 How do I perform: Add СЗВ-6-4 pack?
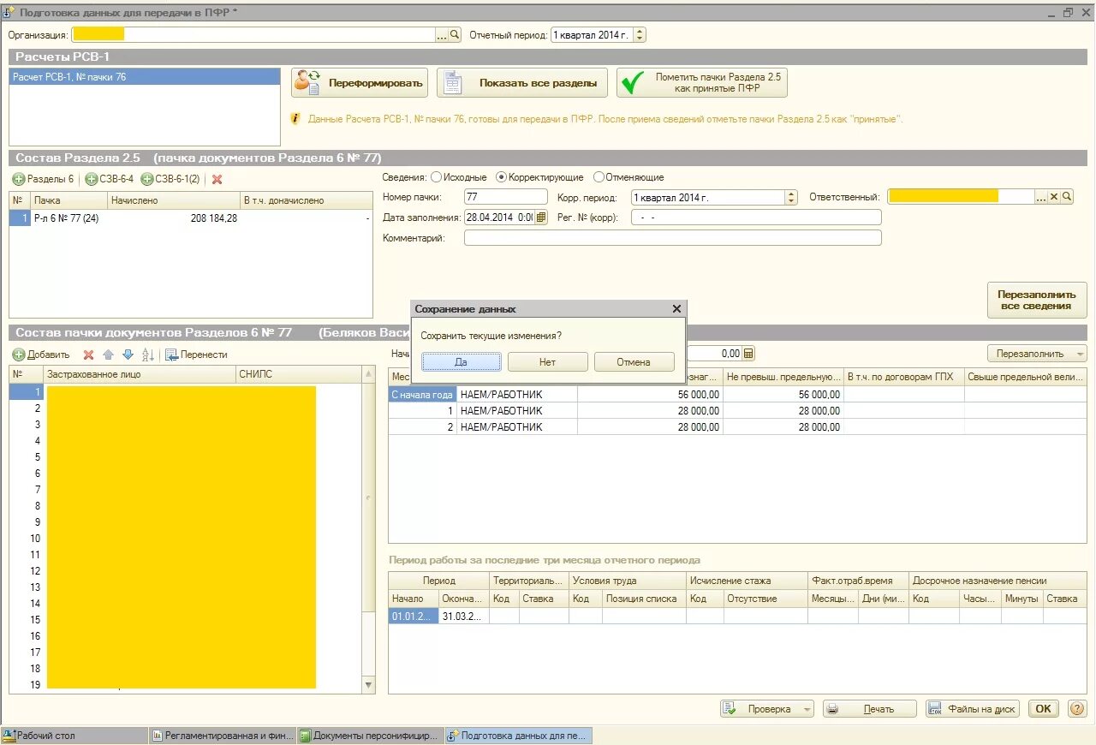(109, 179)
